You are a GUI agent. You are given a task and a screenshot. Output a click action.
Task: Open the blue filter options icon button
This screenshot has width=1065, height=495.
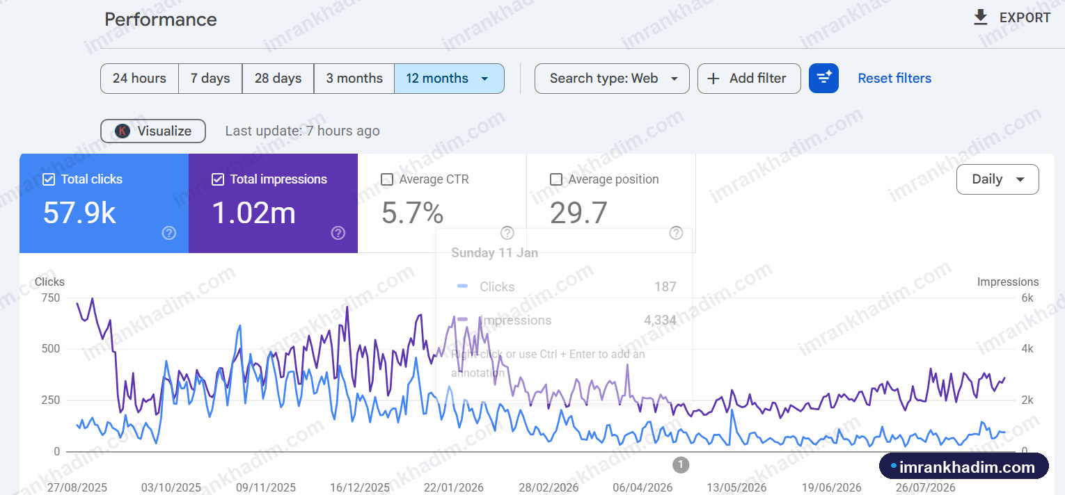[823, 79]
